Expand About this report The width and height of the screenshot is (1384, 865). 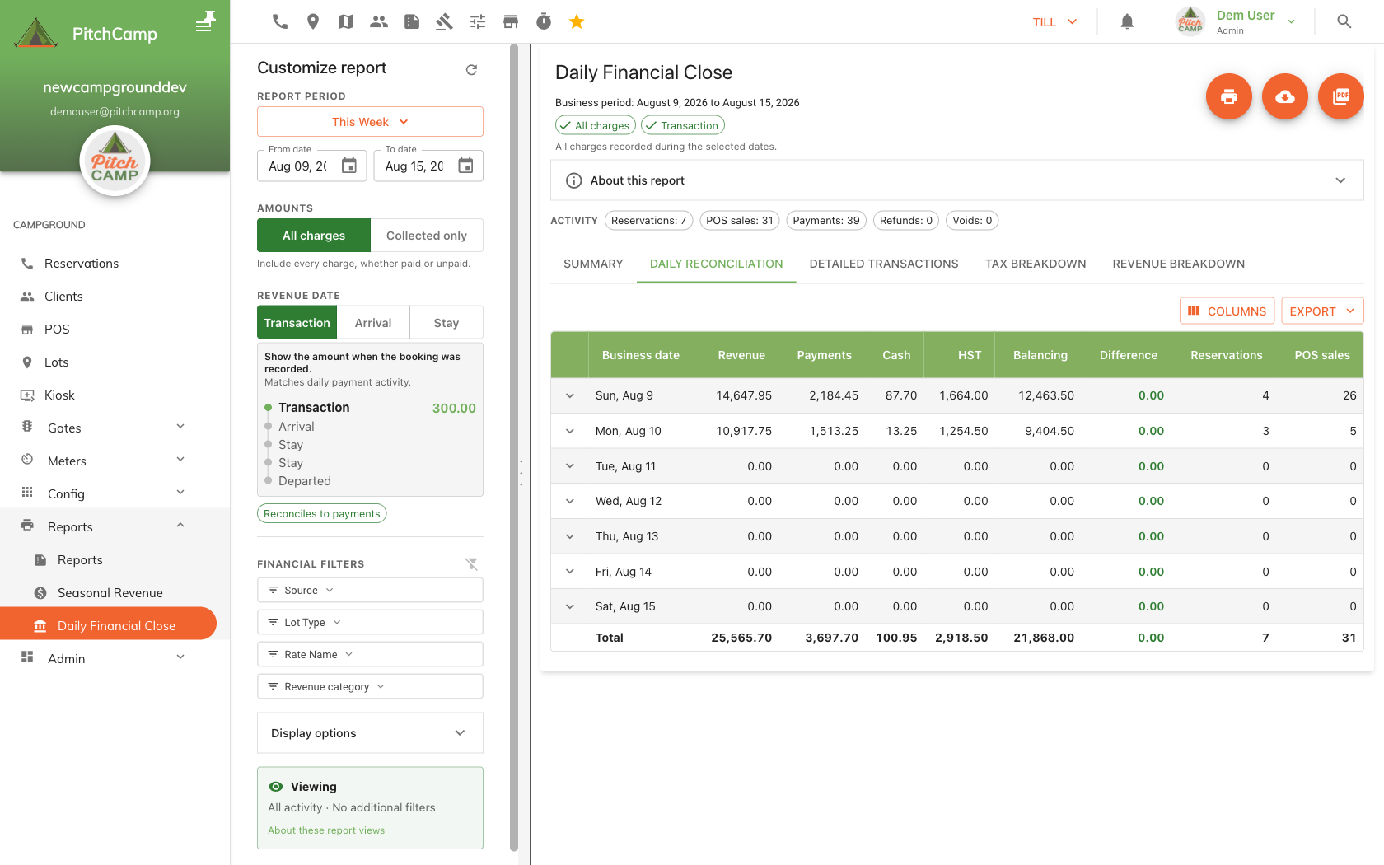pyautogui.click(x=956, y=180)
